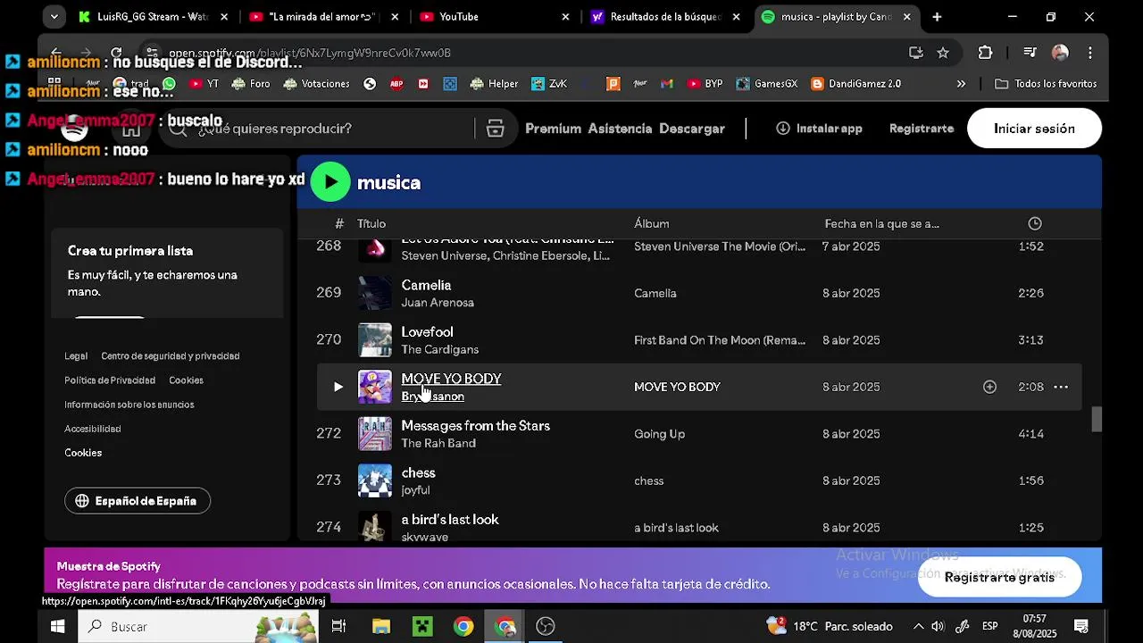
Task: Open the Premium link
Action: pyautogui.click(x=553, y=129)
